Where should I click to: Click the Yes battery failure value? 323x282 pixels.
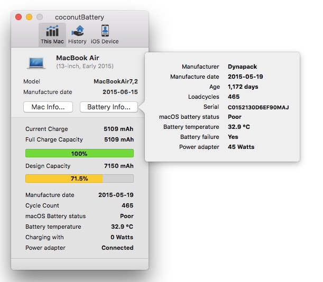click(x=233, y=137)
